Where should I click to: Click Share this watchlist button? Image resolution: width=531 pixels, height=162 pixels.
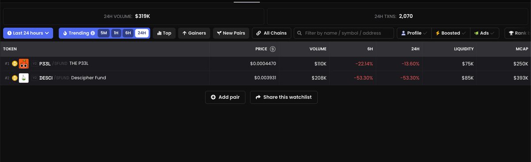point(284,97)
